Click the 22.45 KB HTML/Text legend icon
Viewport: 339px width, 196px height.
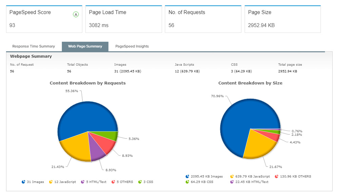point(232,182)
